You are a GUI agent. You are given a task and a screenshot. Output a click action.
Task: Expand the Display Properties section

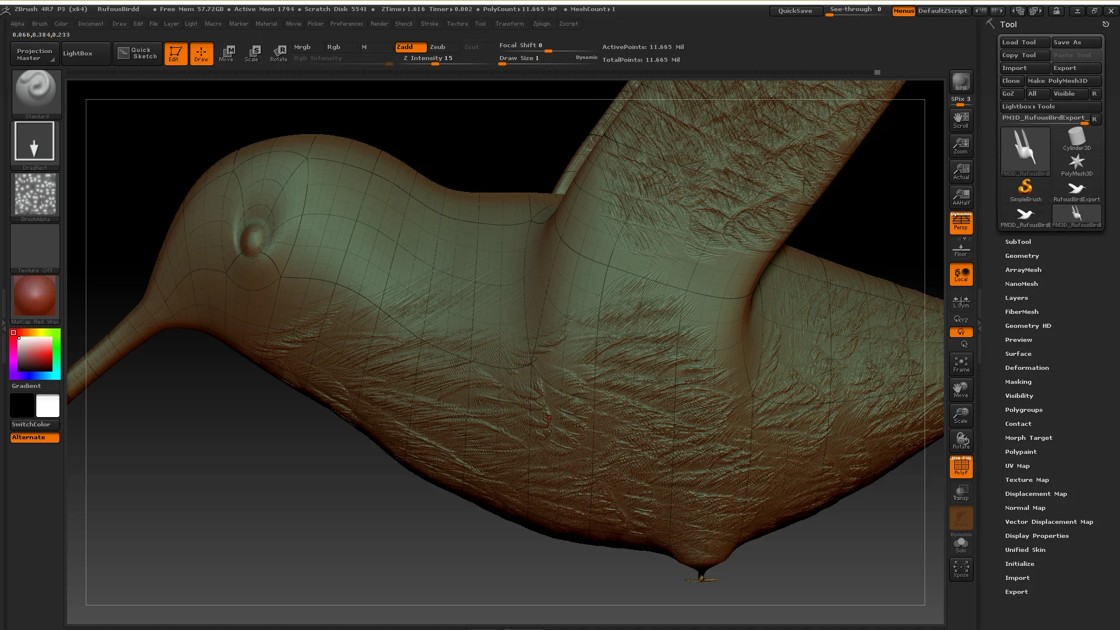coord(1037,535)
